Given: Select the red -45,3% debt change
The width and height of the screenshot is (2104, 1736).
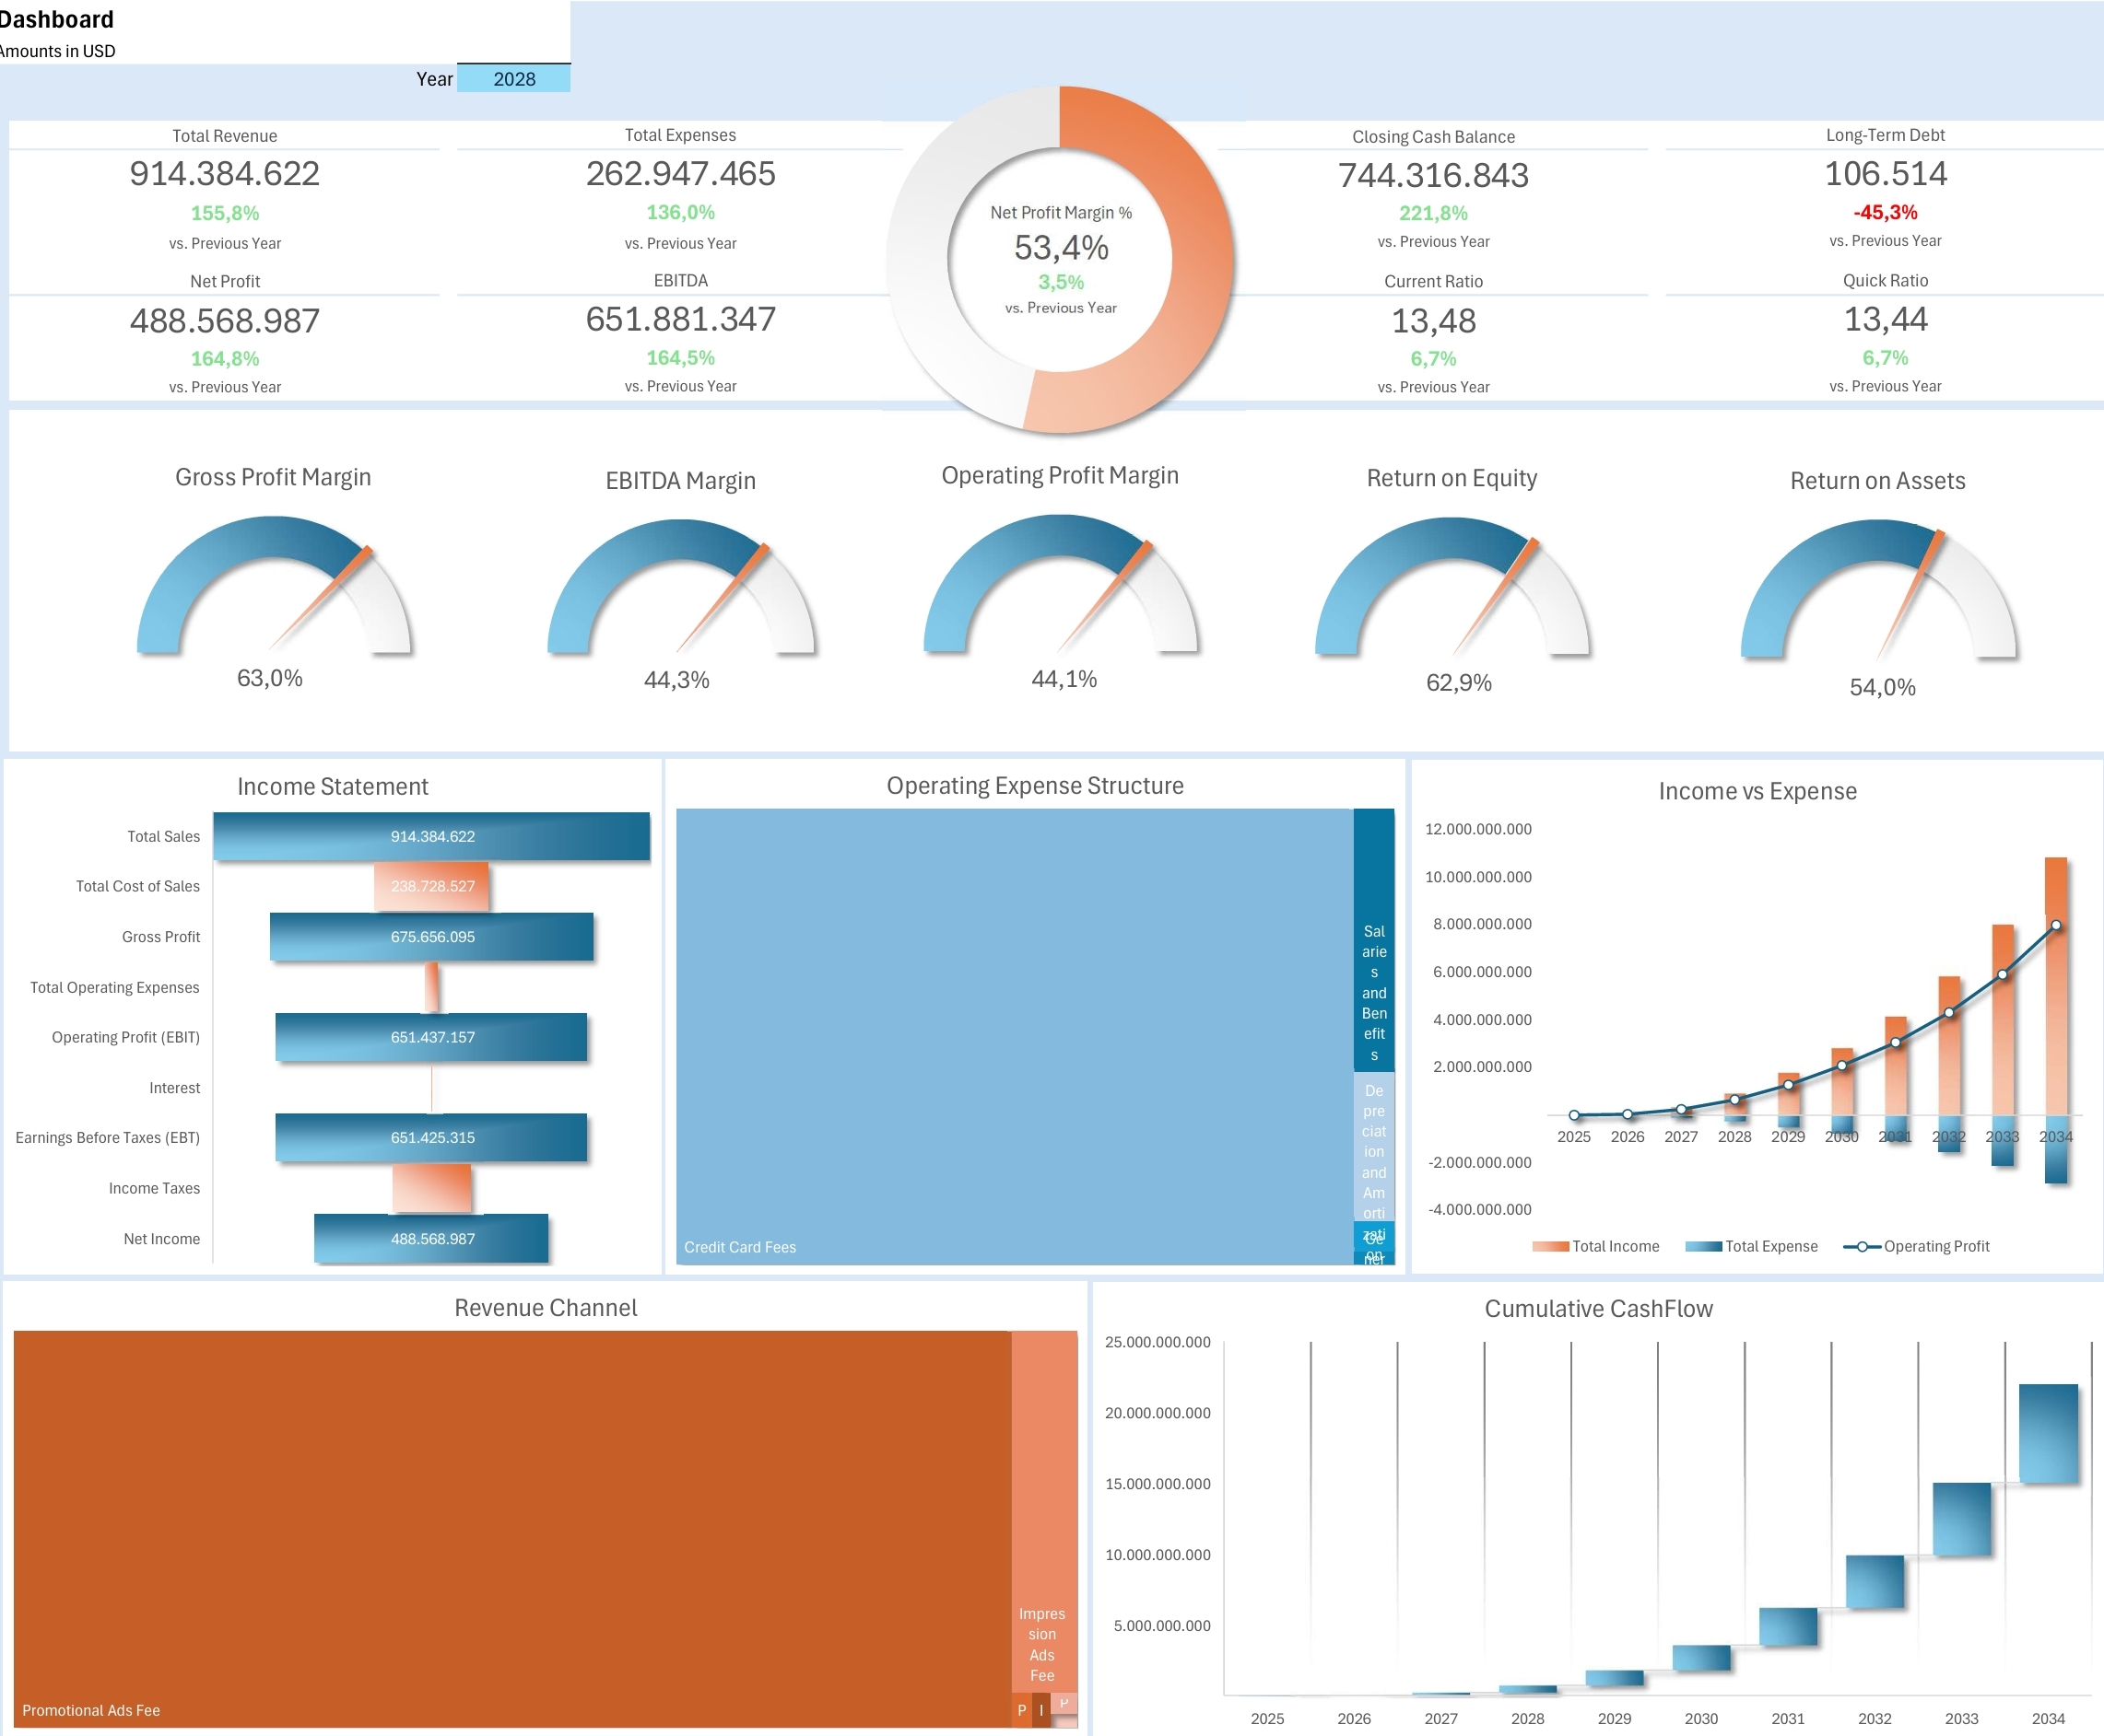Looking at the screenshot, I should click(x=1886, y=212).
